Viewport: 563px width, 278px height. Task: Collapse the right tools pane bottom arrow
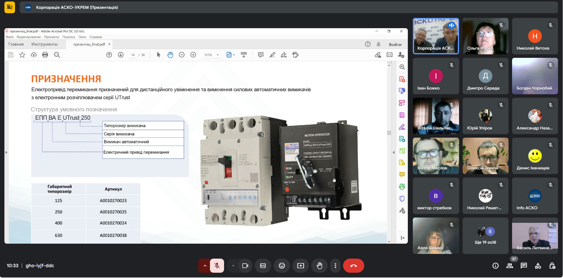click(x=403, y=238)
